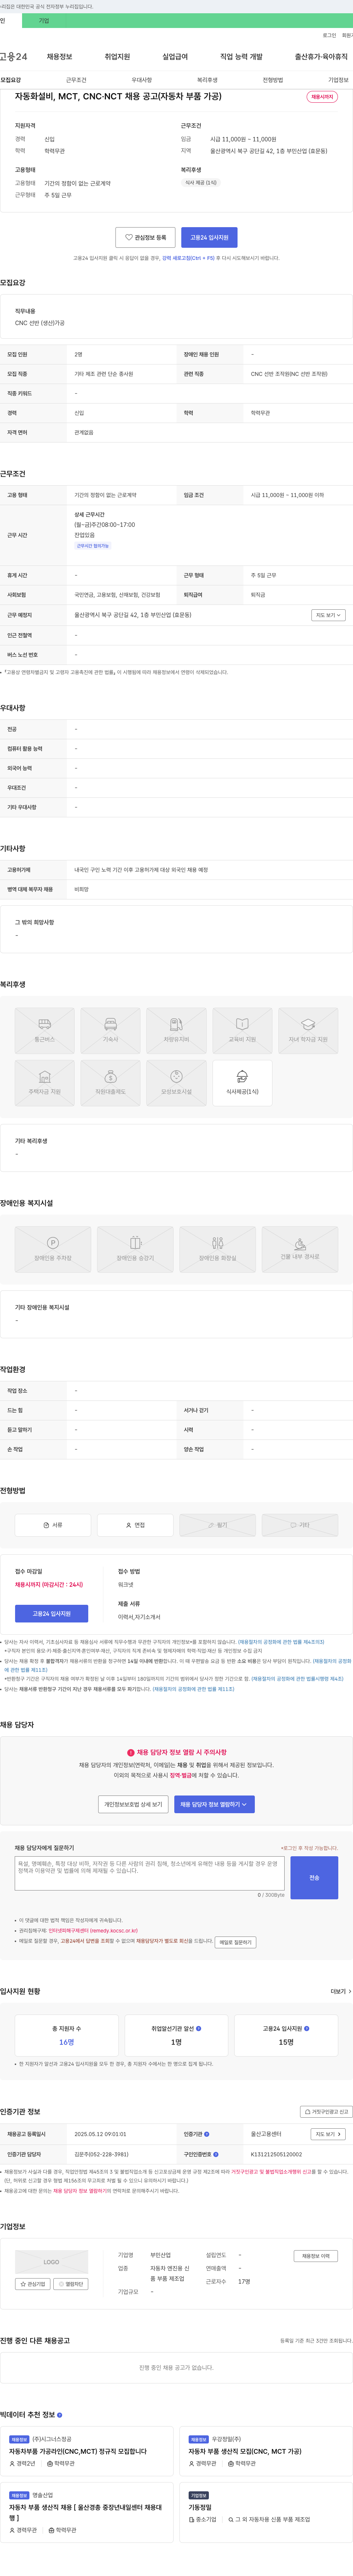Click the top 고용24 입사지원 button
The width and height of the screenshot is (353, 2576).
tap(209, 238)
